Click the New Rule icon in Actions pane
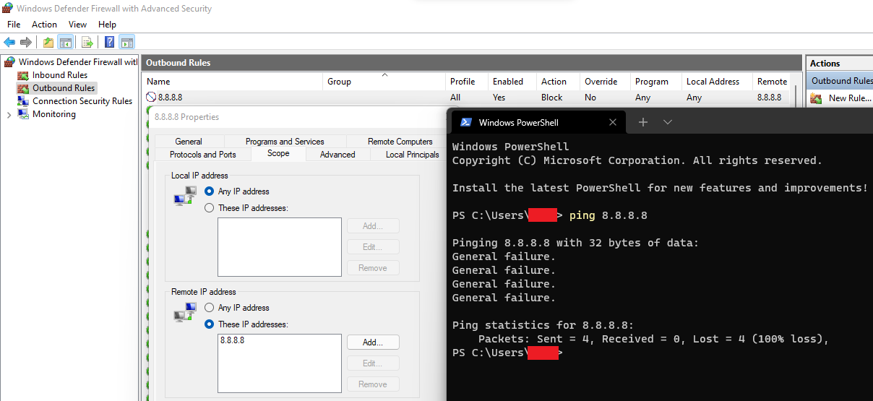Screen dimensions: 873x401 [817, 98]
